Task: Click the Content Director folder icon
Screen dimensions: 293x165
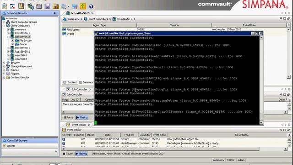Action: pos(8,77)
